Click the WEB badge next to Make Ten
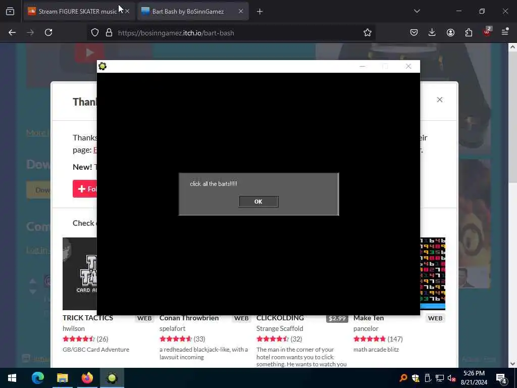 435,318
